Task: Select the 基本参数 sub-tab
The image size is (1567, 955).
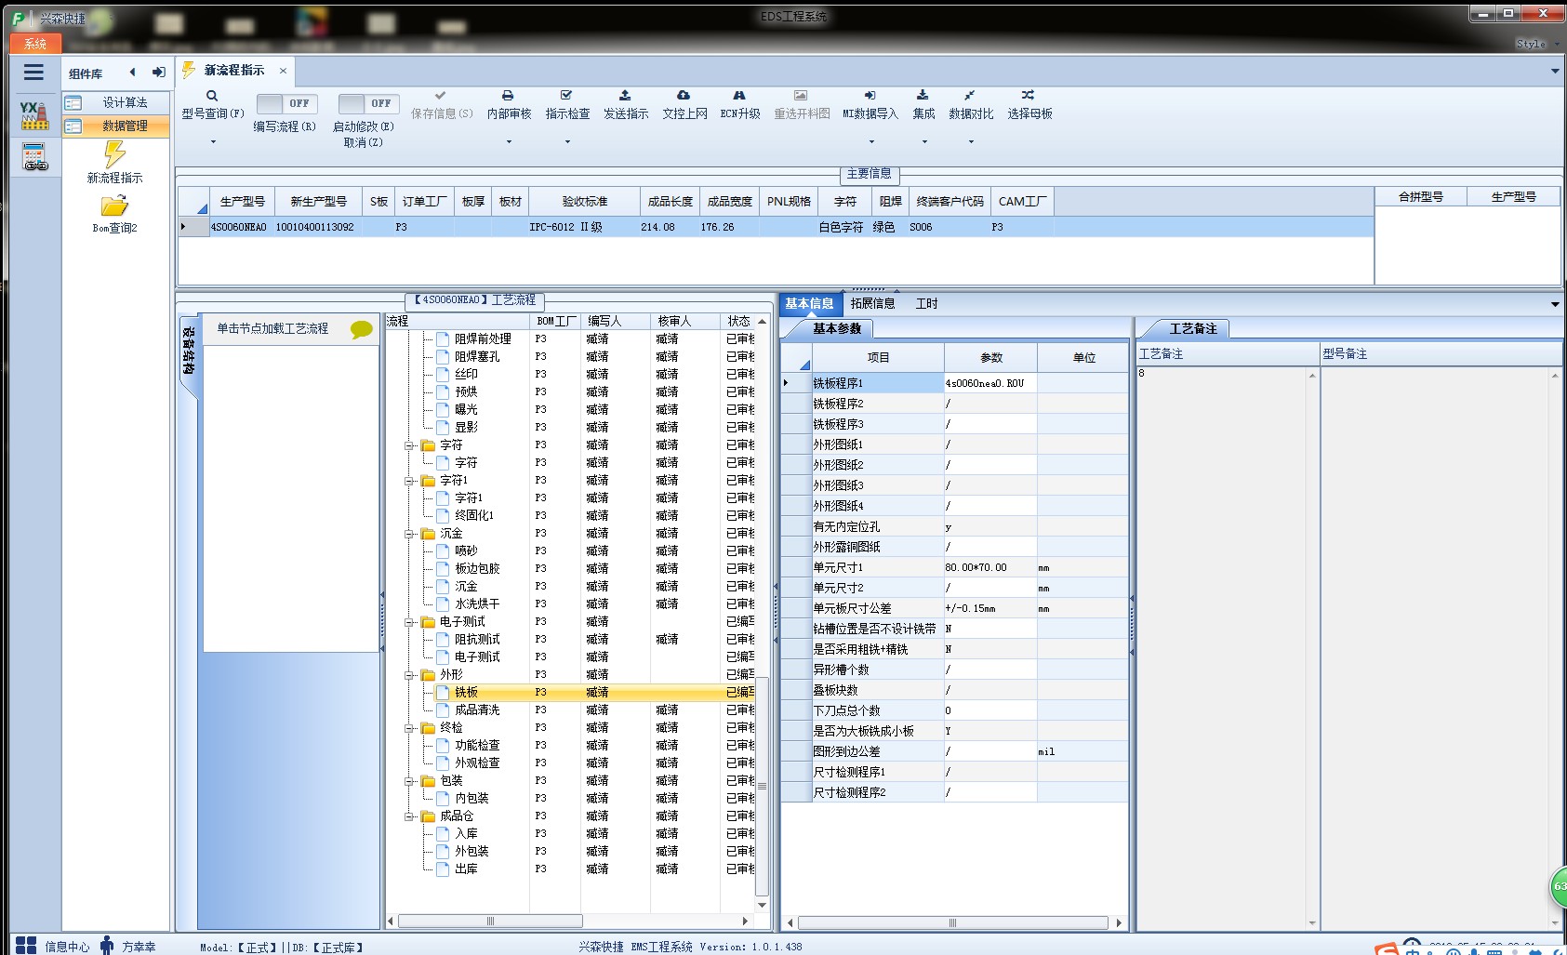Action: click(837, 328)
